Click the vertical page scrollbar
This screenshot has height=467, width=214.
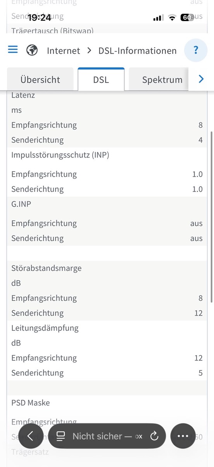[x=211, y=217]
